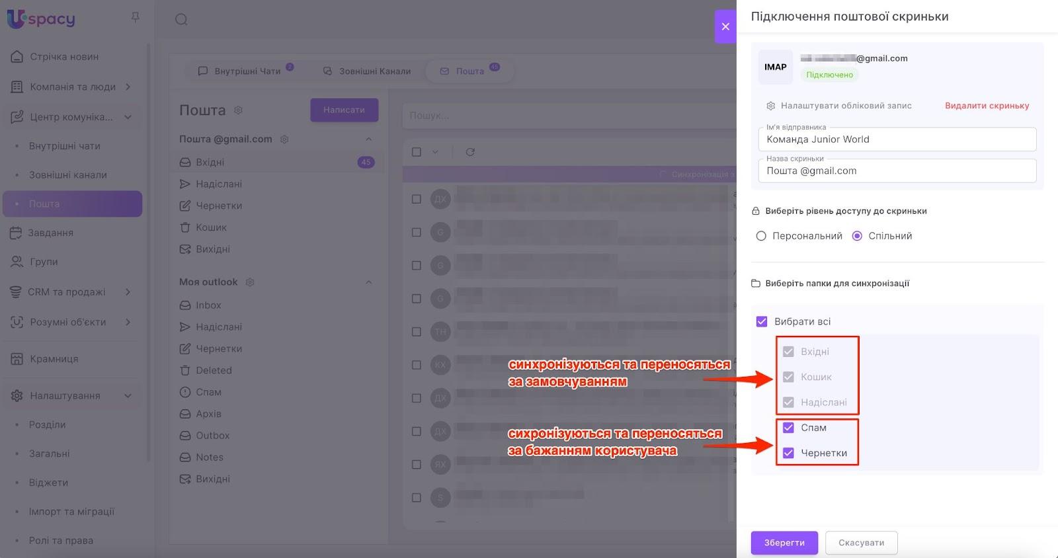This screenshot has height=558, width=1058.
Task: Open settings gear next to Пошта heading
Action: (x=239, y=110)
